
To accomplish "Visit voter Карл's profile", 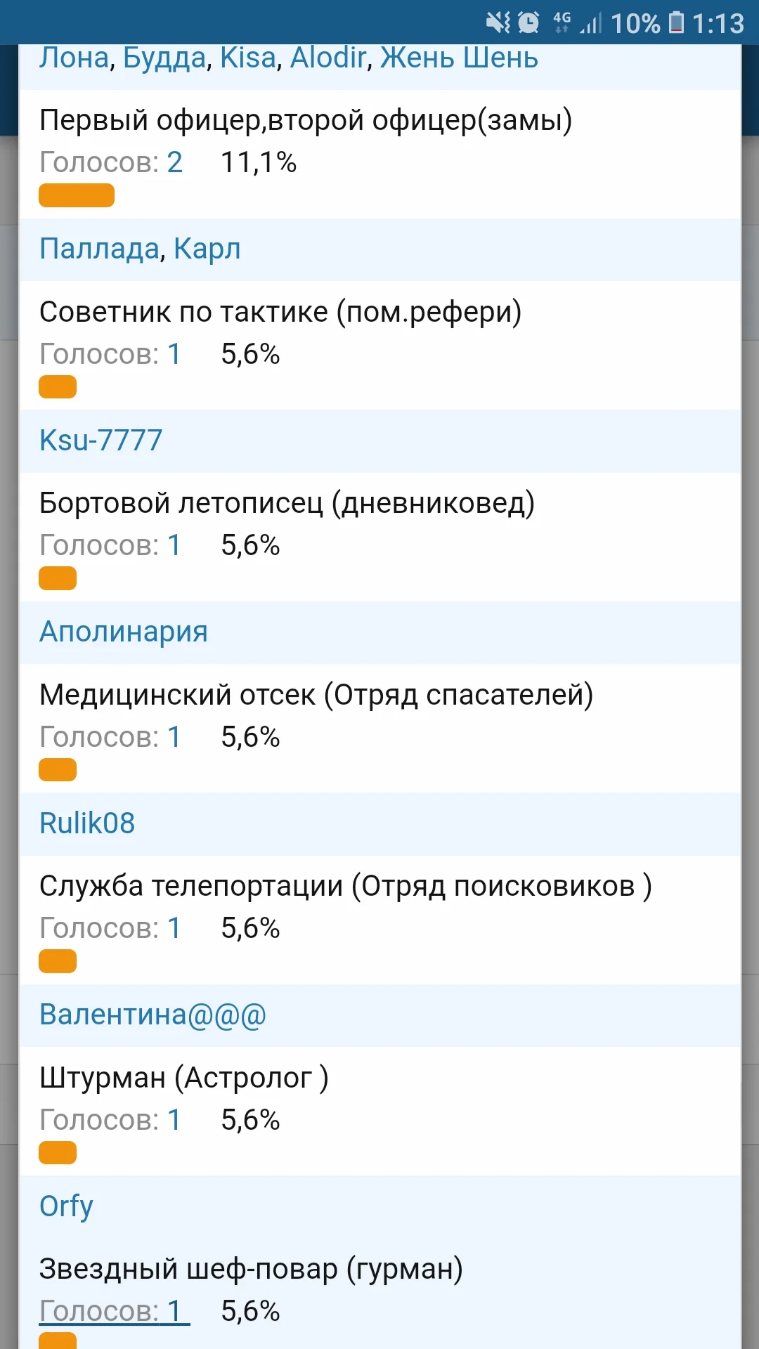I will [207, 249].
